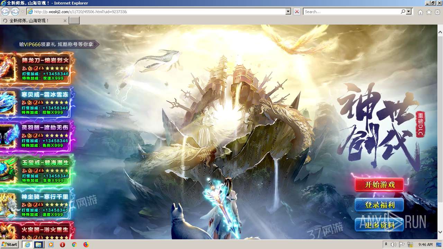Click inside the Search box

point(351,11)
